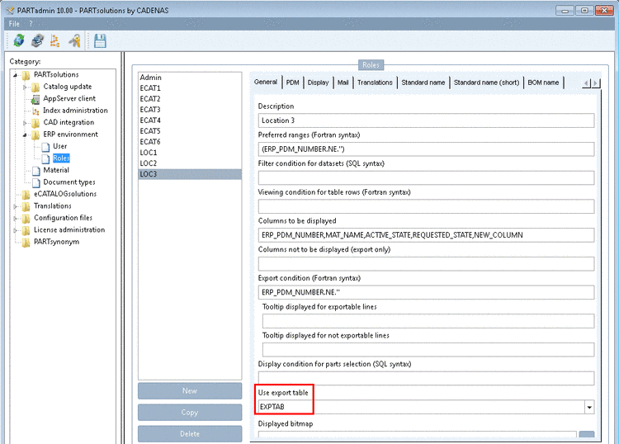Click the browse button beside Displayed bitmap
619x444 pixels.
coord(587,435)
